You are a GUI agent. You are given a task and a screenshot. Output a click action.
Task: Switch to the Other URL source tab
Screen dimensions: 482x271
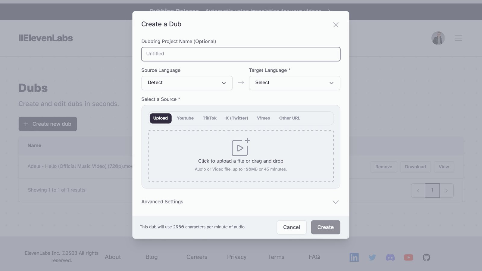(x=290, y=118)
